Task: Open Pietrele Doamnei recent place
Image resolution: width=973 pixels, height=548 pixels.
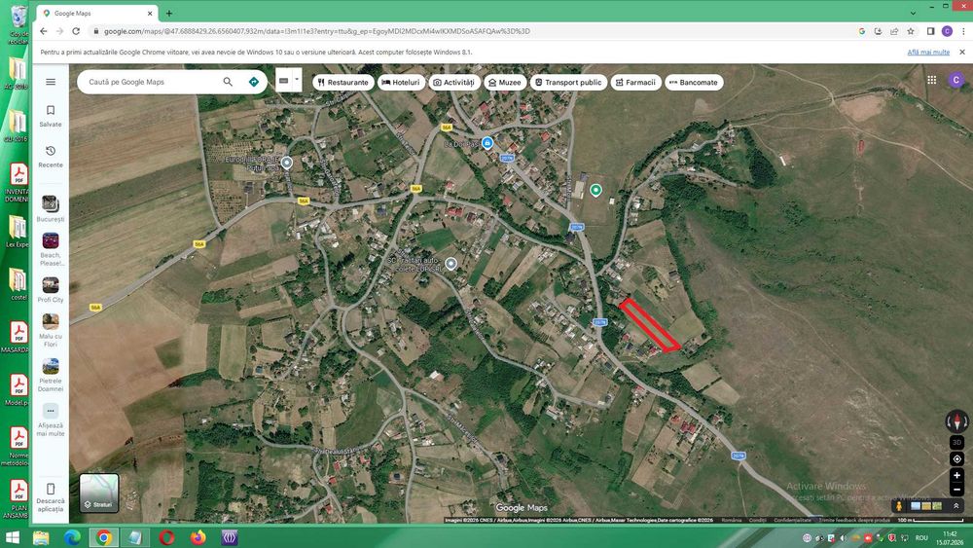Action: pos(51,376)
